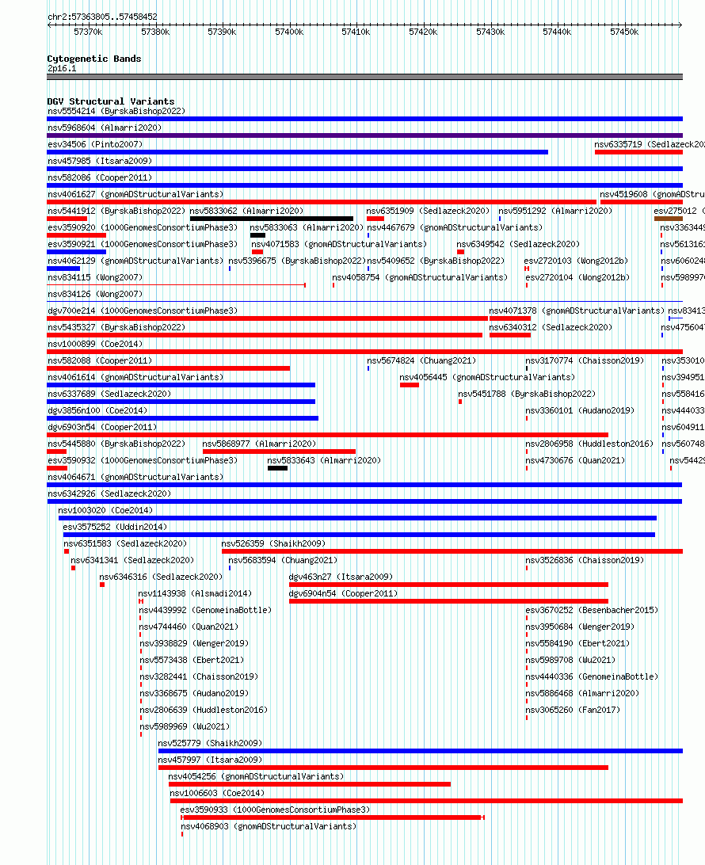Click esv3590933 1000GenomesConsortiumPhase3 label
Image resolution: width=705 pixels, height=865 pixels.
point(276,810)
